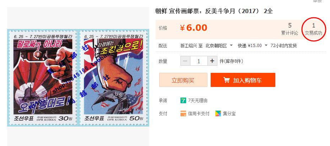Click the 30원 stamp image
The width and height of the screenshot is (330, 146).
coord(43,78)
